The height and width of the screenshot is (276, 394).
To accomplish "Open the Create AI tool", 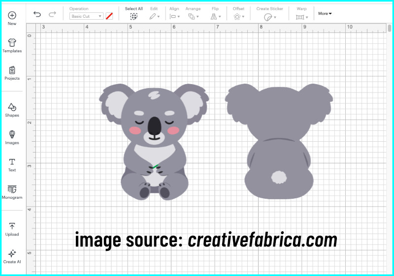I will 12,256.
